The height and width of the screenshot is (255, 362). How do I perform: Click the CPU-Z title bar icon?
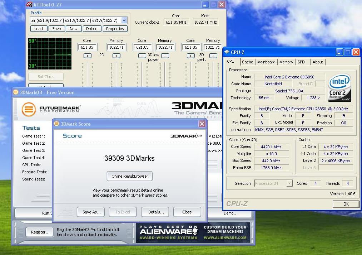tap(227, 52)
